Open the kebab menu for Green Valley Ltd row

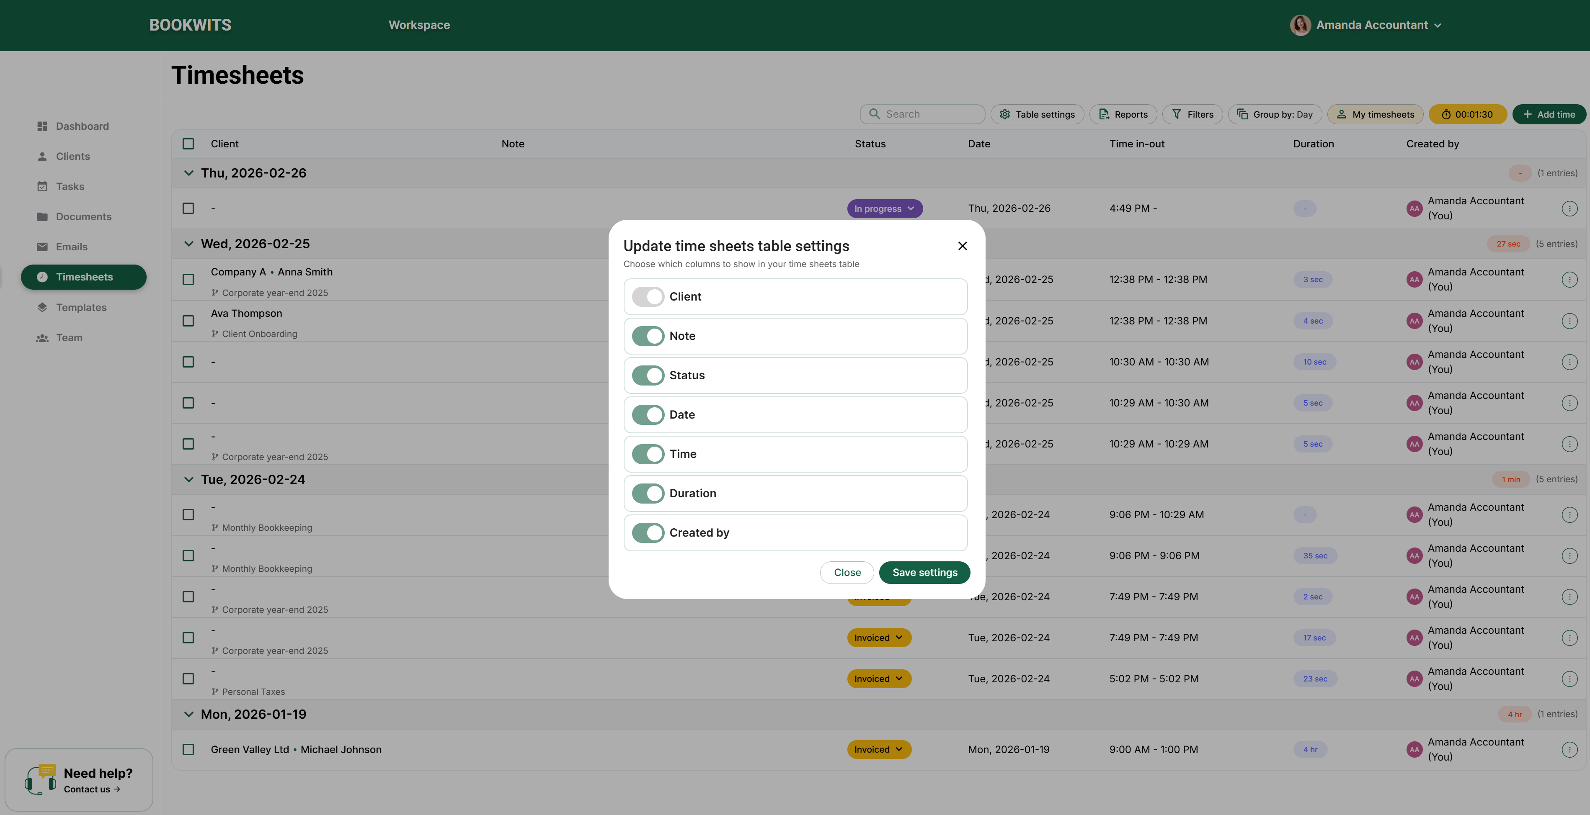tap(1569, 750)
